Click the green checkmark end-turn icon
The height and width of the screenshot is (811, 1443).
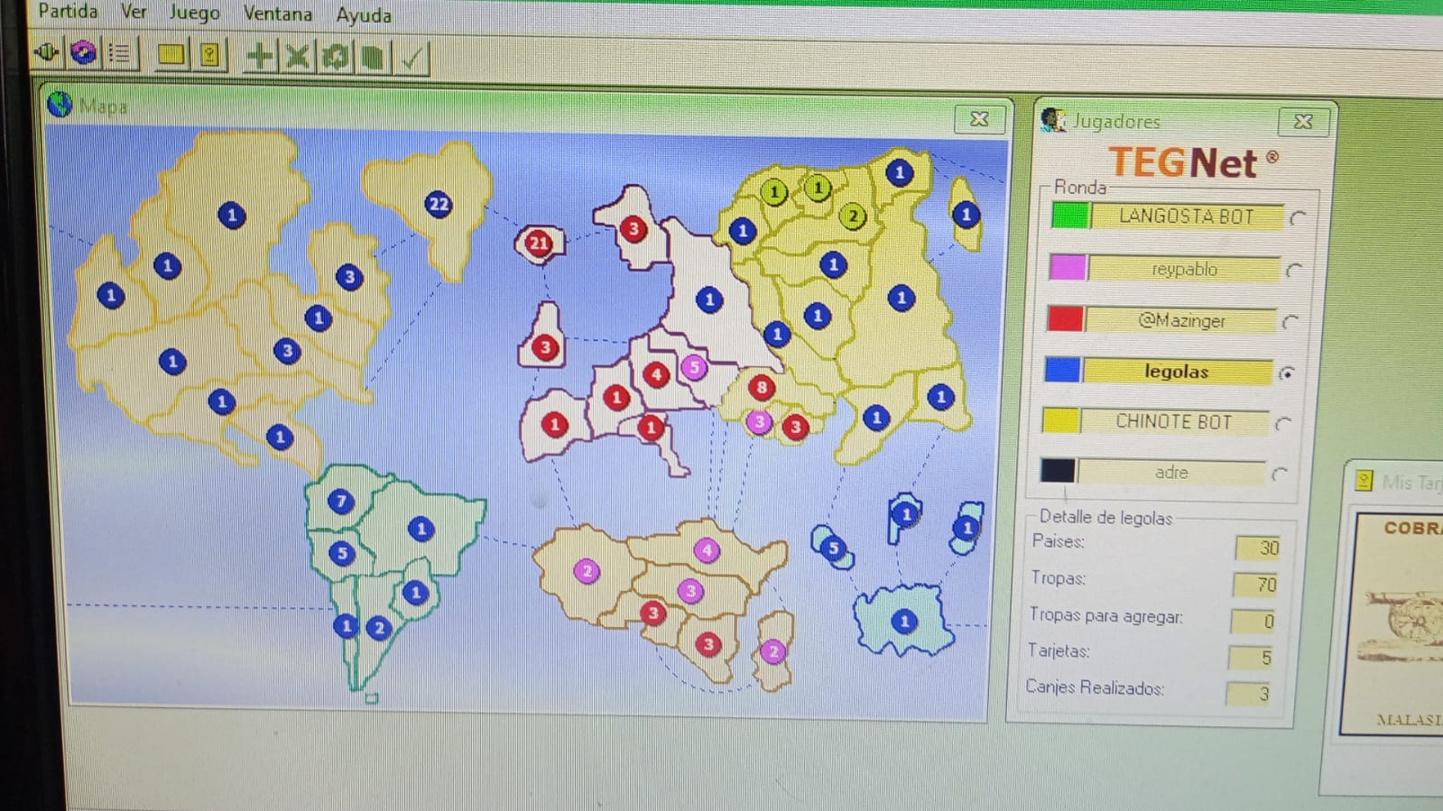pyautogui.click(x=412, y=58)
